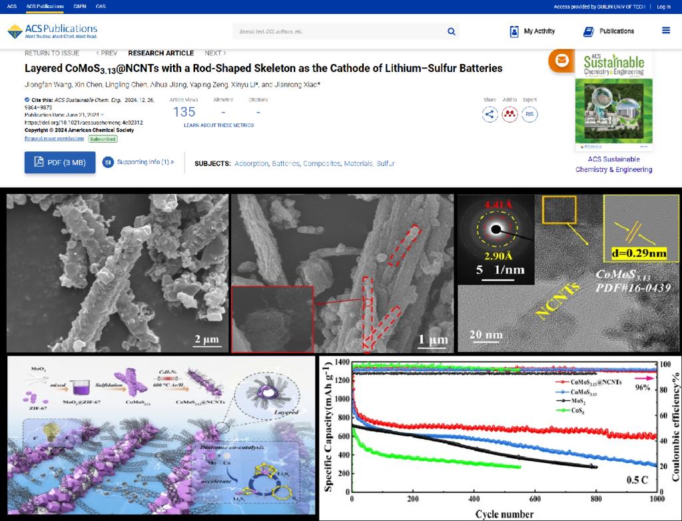Click Learn About These Metrics link

click(x=218, y=125)
